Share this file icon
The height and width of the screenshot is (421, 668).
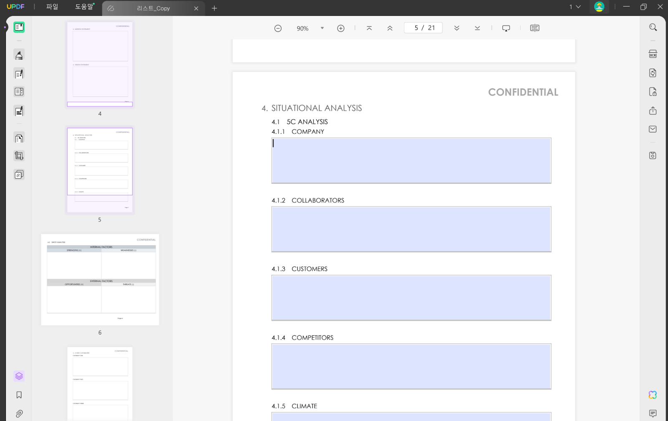point(653,111)
